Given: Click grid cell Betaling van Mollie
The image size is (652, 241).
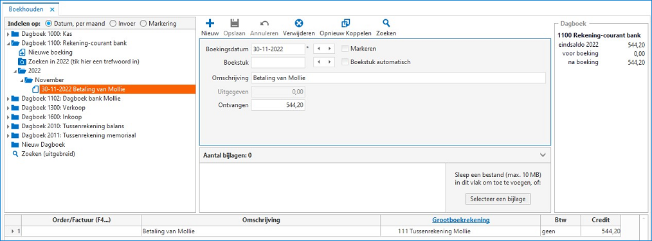Looking at the screenshot, I should pyautogui.click(x=260, y=231).
